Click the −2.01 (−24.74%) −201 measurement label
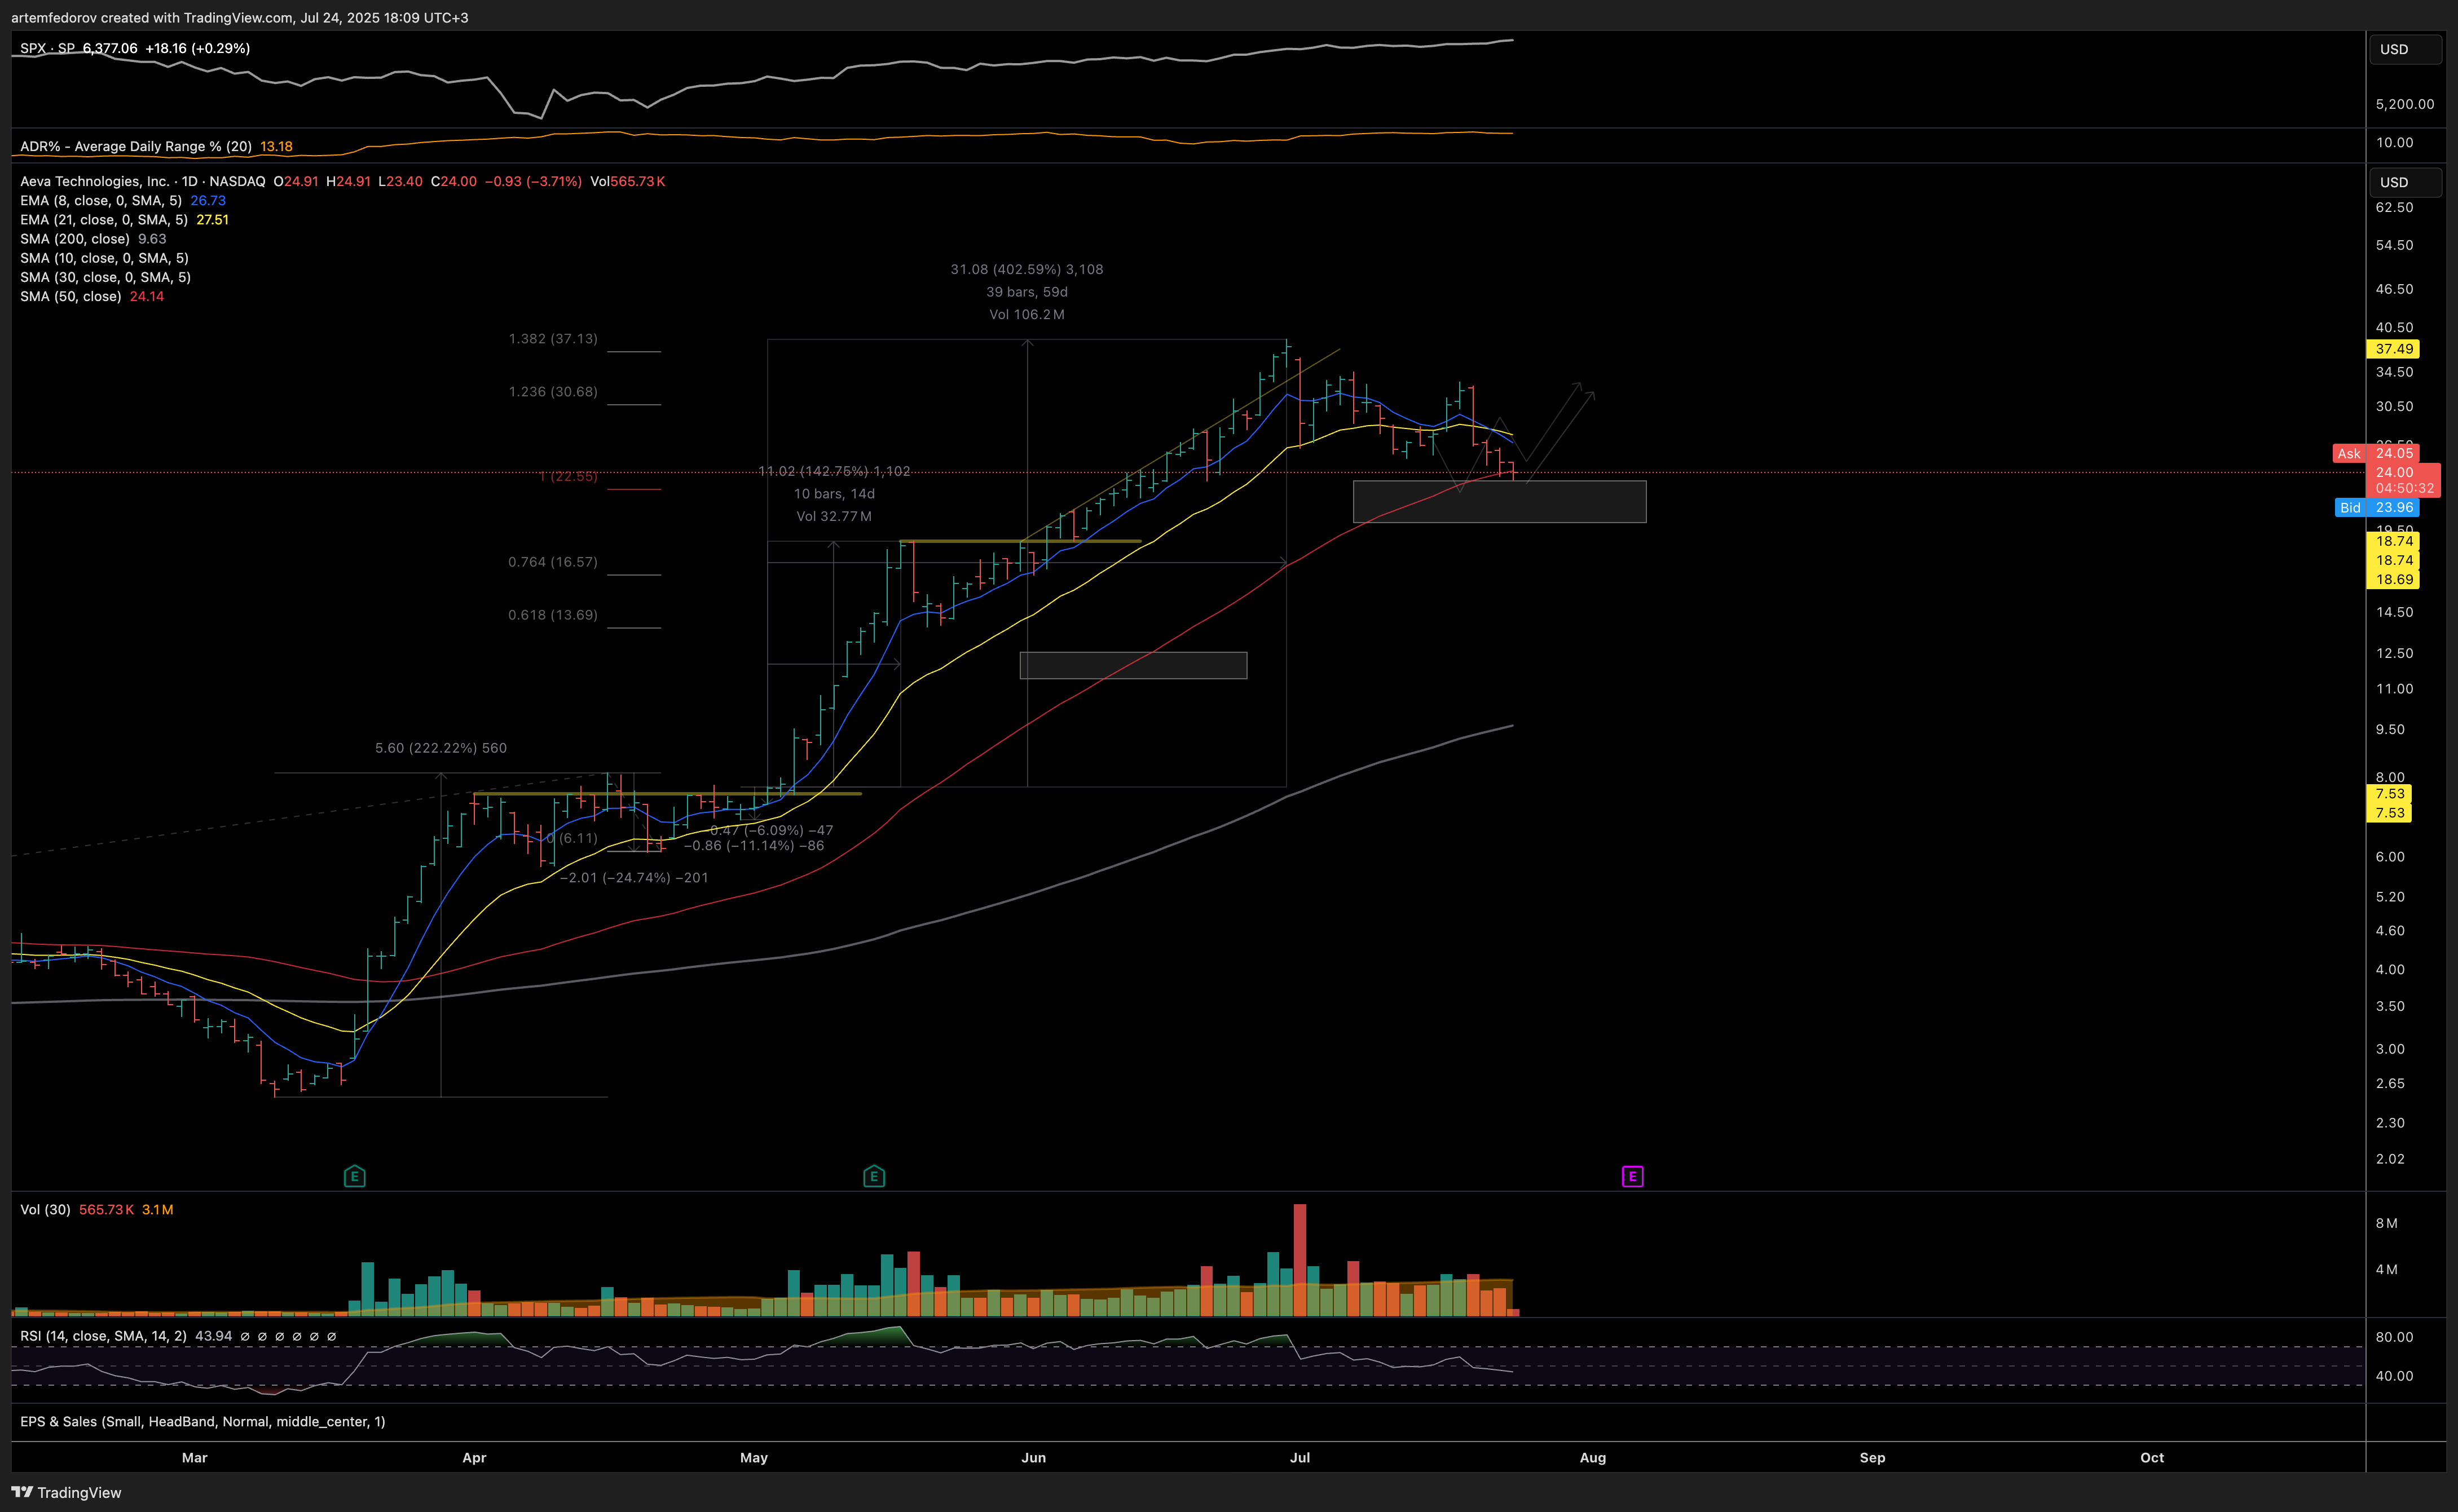The width and height of the screenshot is (2458, 1512). click(x=635, y=877)
